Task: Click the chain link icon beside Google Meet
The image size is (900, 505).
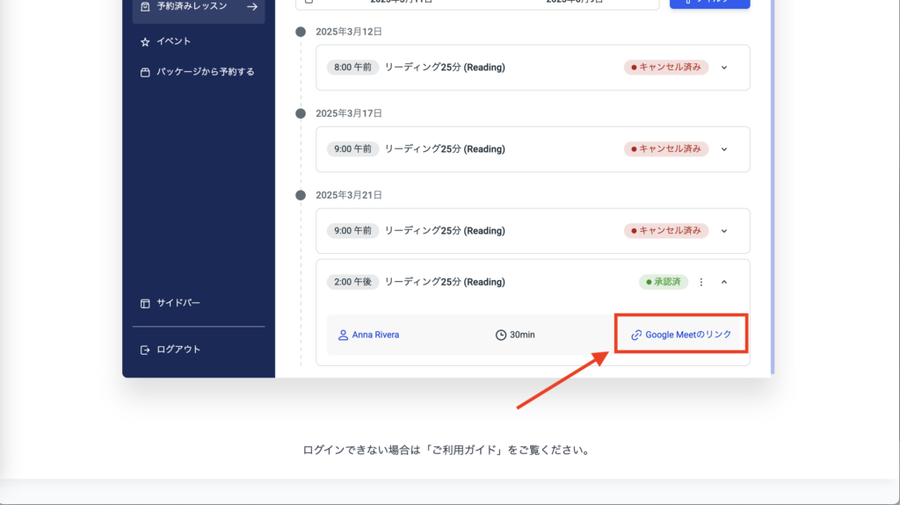Action: tap(636, 335)
